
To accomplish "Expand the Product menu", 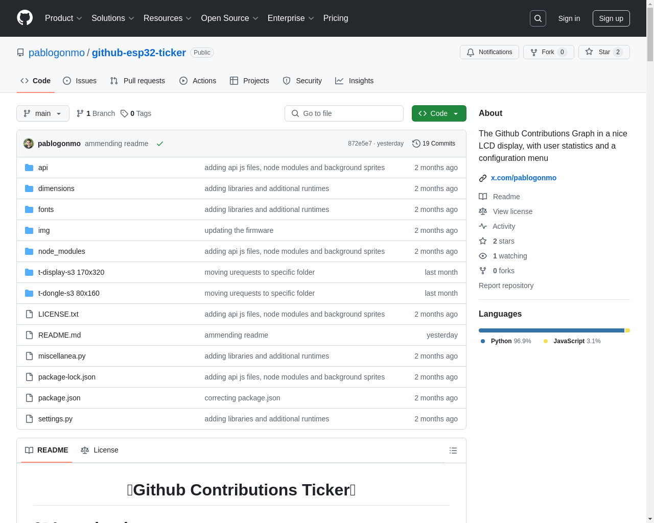I will click(x=63, y=18).
